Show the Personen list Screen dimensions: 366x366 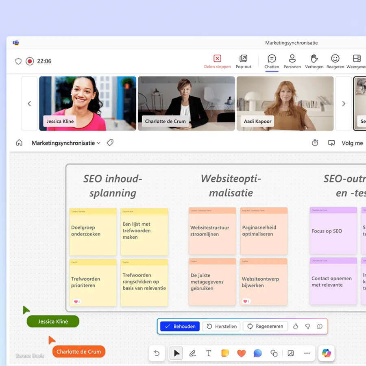[292, 62]
